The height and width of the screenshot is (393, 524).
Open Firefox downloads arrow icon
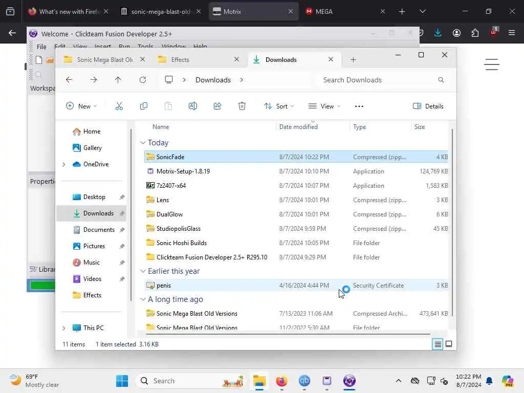point(438,33)
